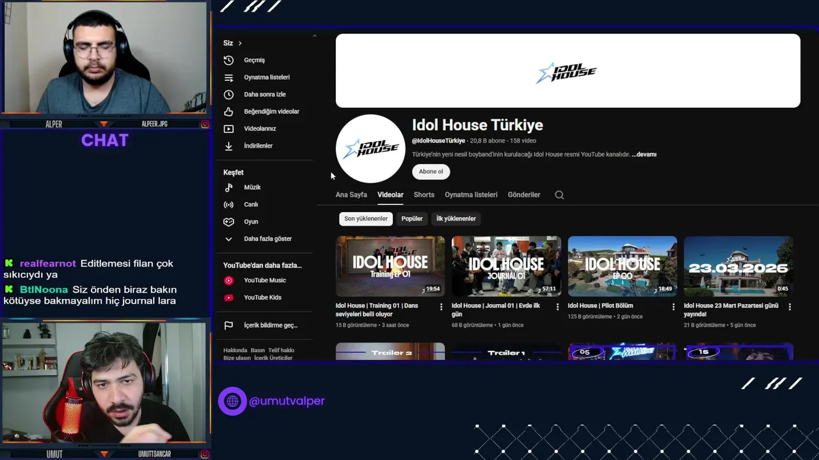Click BtlNoona chat username
This screenshot has height=460, width=819.
click(44, 290)
